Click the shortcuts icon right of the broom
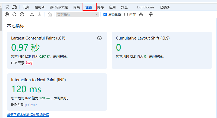Image resolution: width=217 pixels, height=118 pixels. pyautogui.click(x=151, y=14)
